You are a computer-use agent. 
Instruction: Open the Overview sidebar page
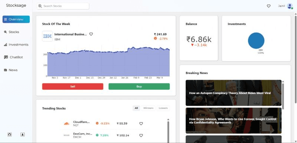point(16,19)
